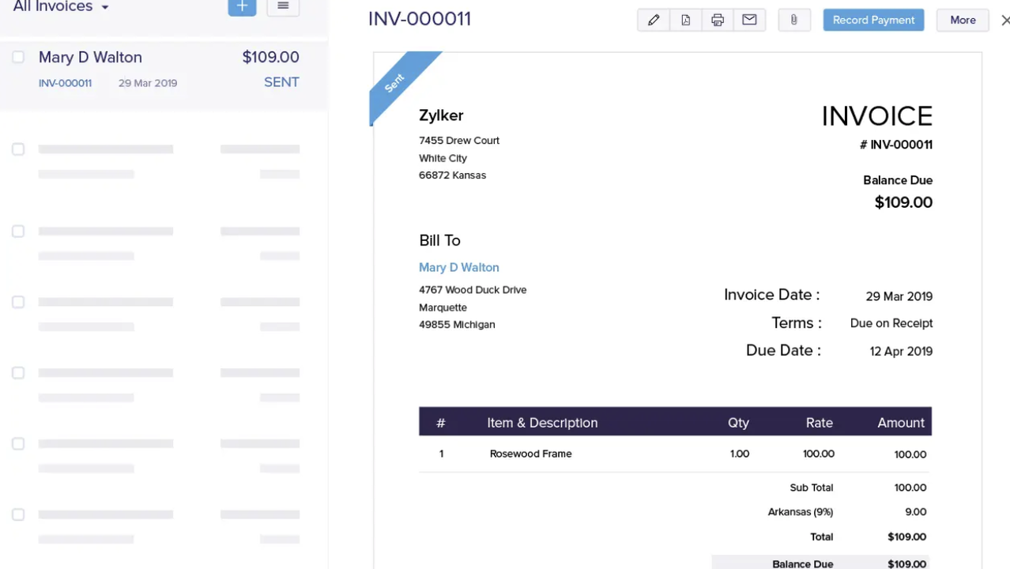The image size is (1010, 569).
Task: Download invoice using the PDF icon
Action: (x=686, y=21)
